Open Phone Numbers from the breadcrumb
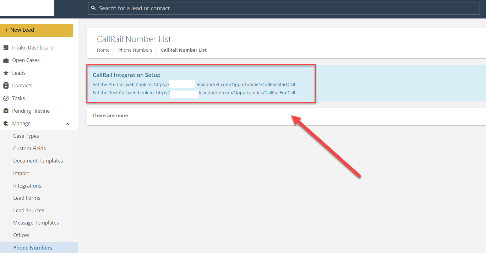This screenshot has height=253, width=486. [x=135, y=50]
